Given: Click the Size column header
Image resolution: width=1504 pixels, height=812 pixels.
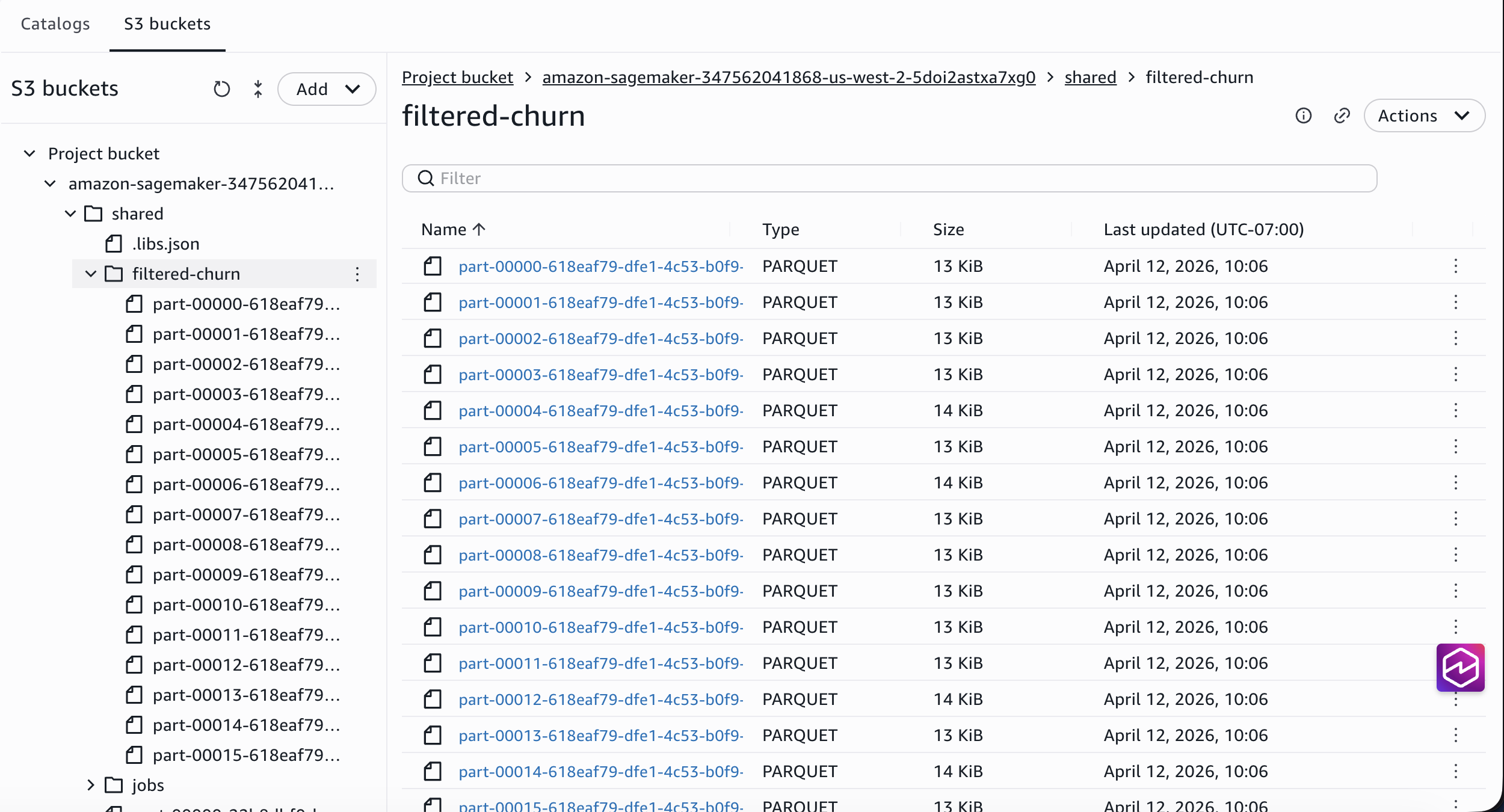Looking at the screenshot, I should 949,229.
